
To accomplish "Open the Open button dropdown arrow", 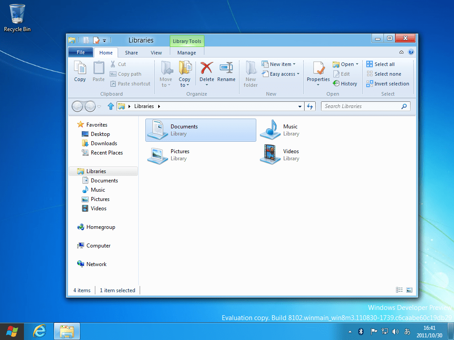I will [357, 64].
